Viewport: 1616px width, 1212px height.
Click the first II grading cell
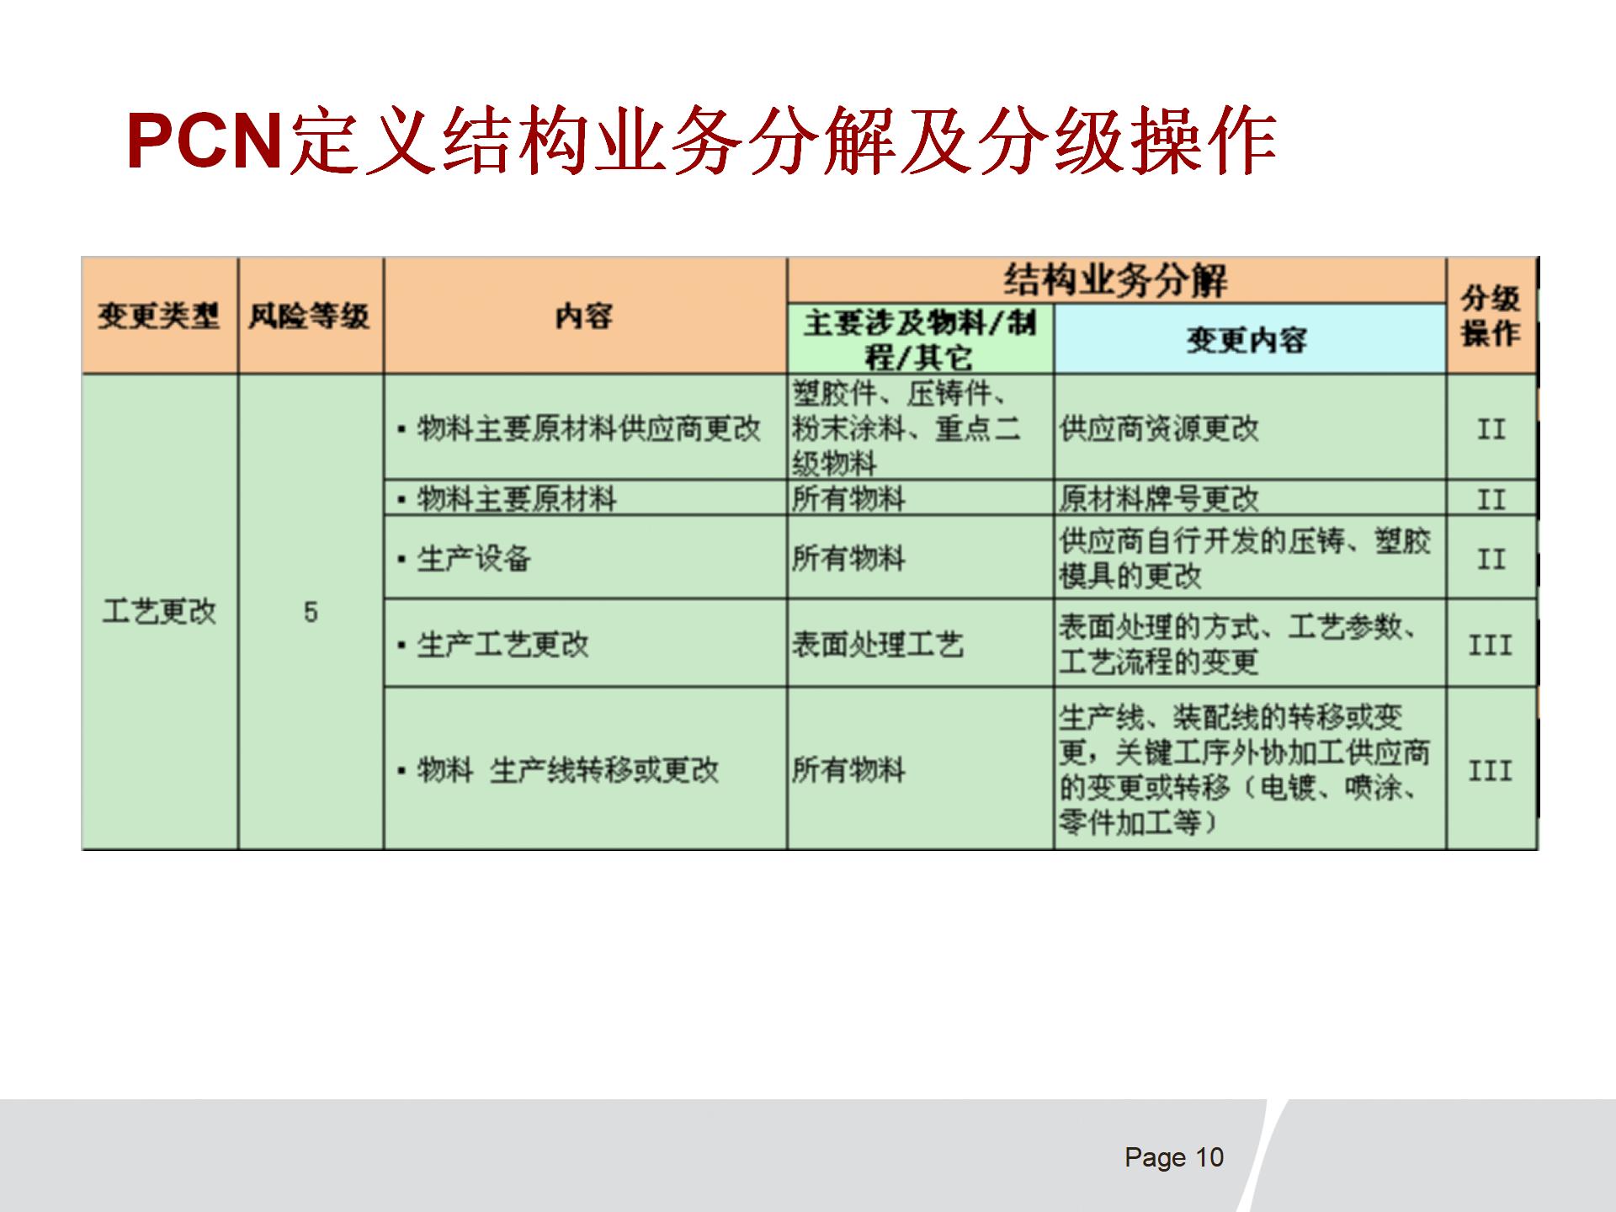[x=1490, y=429]
